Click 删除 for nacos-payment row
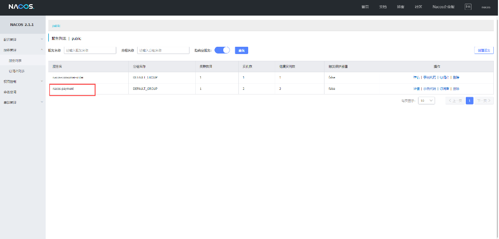 coord(456,89)
